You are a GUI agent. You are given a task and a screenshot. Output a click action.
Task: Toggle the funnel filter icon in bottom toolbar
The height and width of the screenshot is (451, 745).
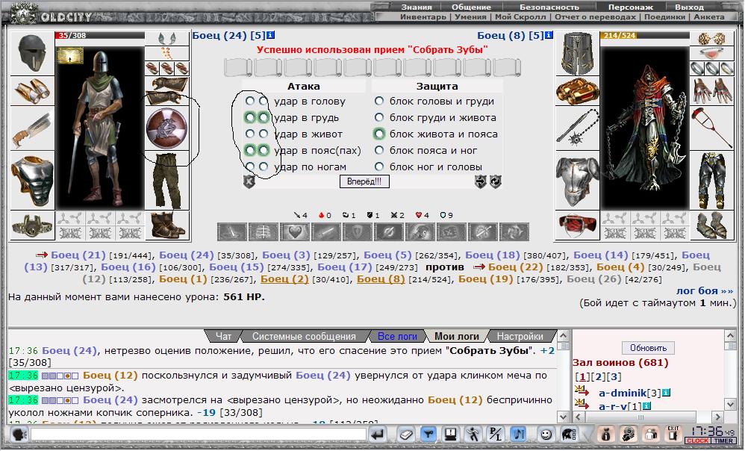point(428,434)
